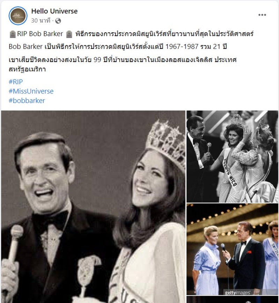Click the gettyimages watermark on photo
Screen dimensions: 279x303
click(237, 293)
